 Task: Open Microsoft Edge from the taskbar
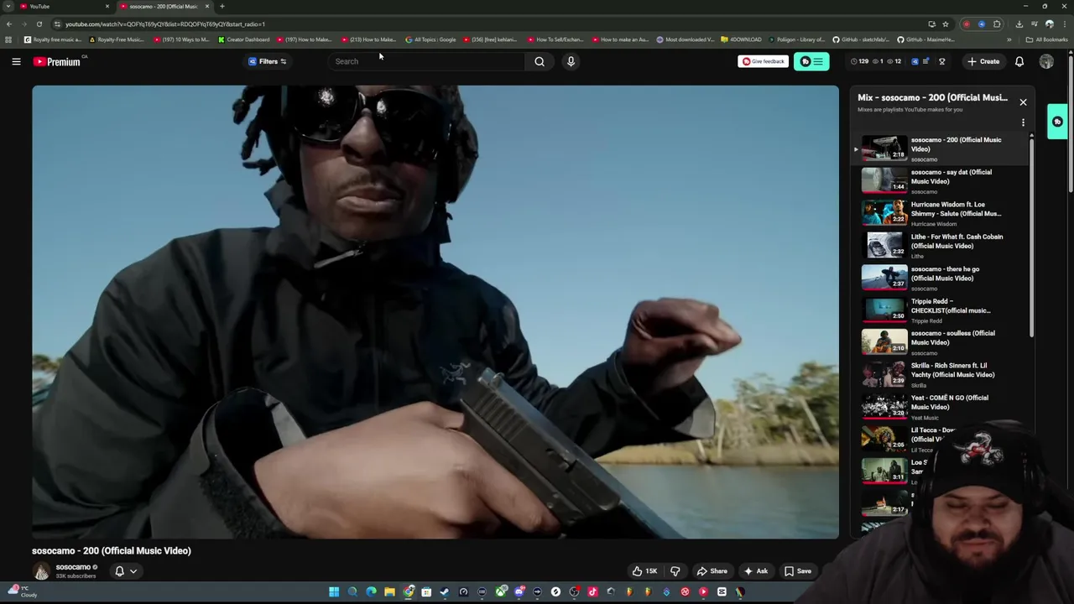tap(371, 592)
